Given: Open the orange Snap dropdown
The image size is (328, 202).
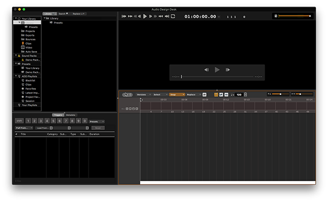Looking at the screenshot, I should click(x=177, y=95).
